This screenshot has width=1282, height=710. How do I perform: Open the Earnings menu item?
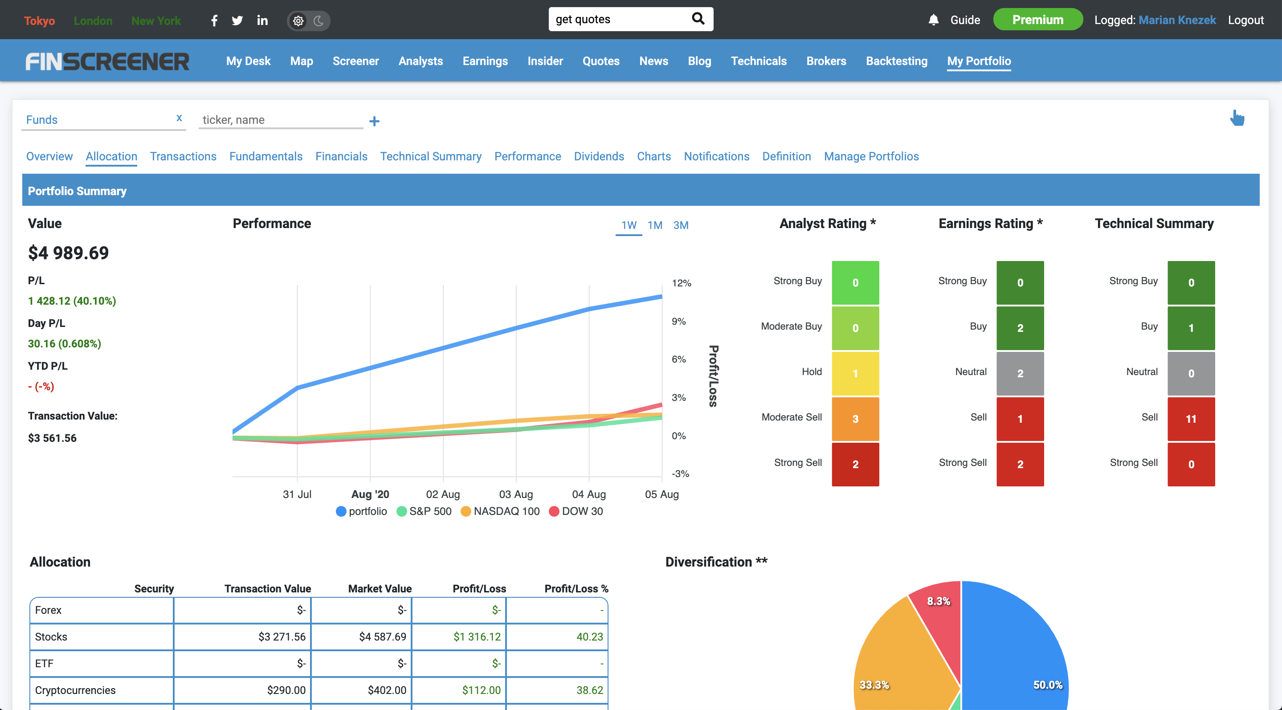485,61
